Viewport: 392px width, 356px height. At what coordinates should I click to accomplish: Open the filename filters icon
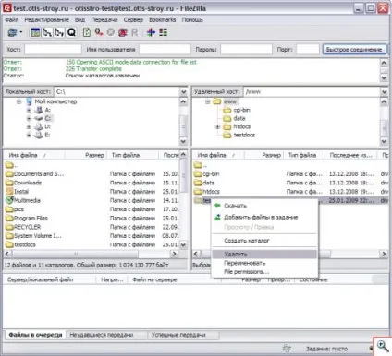point(151,32)
